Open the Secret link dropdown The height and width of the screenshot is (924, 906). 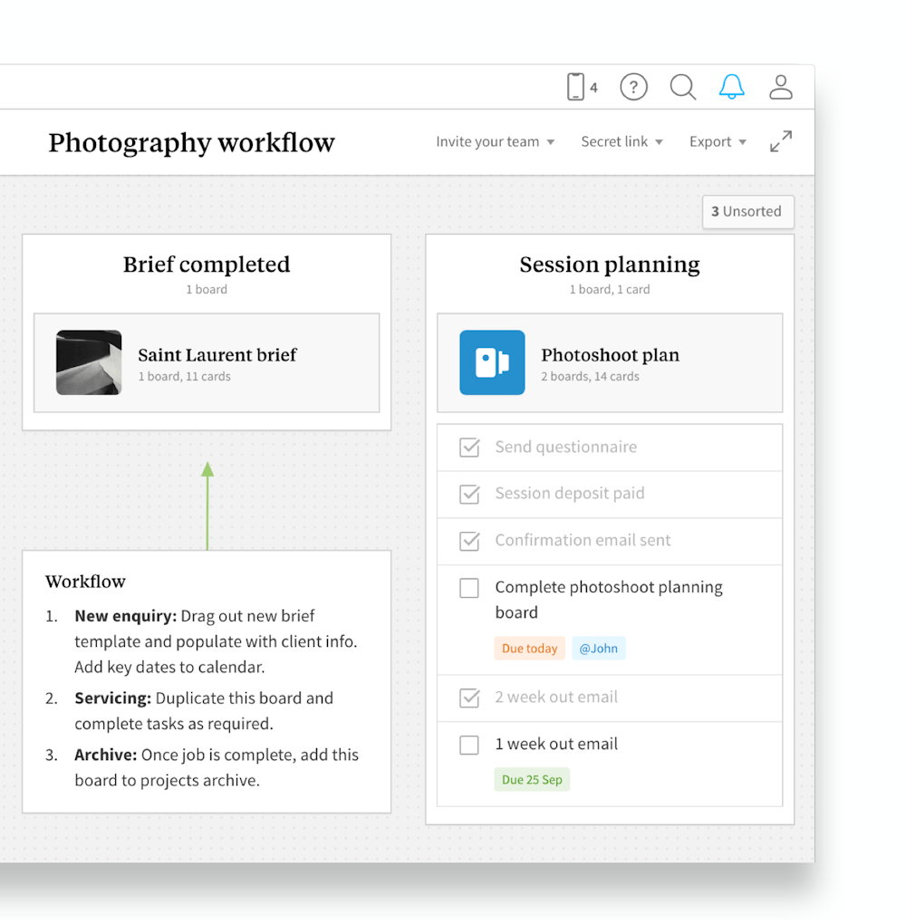coord(622,141)
